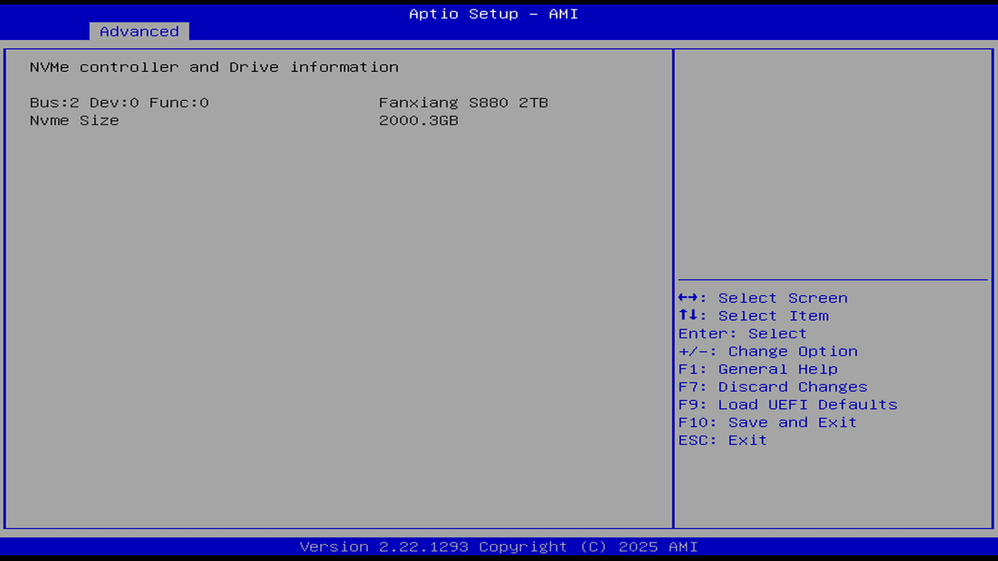Click the NVMe controller and Drive information heading
The height and width of the screenshot is (561, 998).
tap(214, 68)
